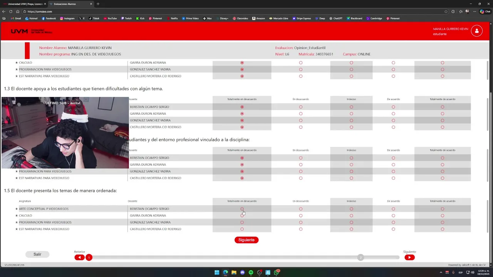
Task: Choose 'De acuerdo' for Beristain in 1.3
Action: 393,107
